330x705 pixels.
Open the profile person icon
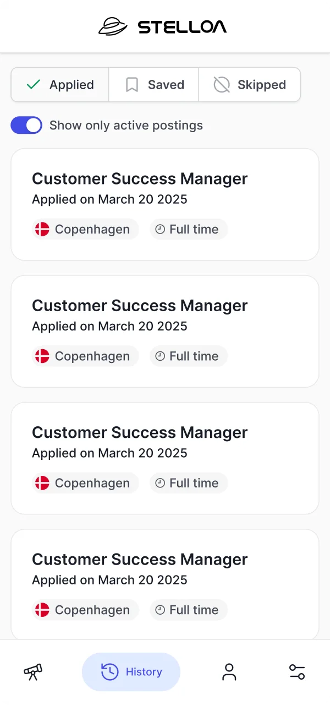pyautogui.click(x=229, y=671)
